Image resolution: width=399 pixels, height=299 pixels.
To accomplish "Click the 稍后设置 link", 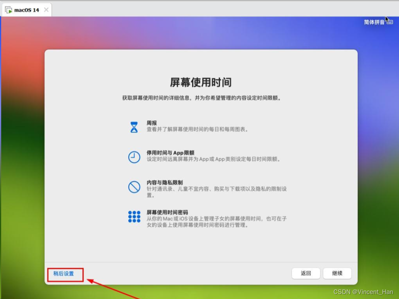I will click(64, 274).
